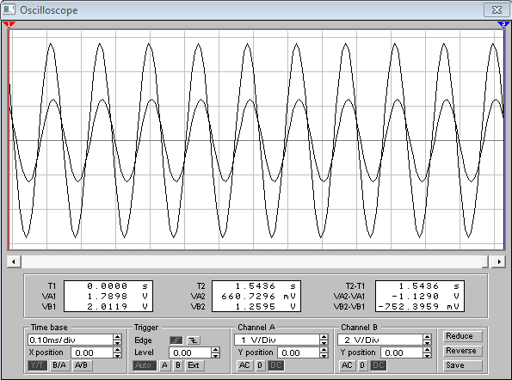512x380 pixels.
Task: Click the VB1 readout 2.0119 V
Action: 117,307
